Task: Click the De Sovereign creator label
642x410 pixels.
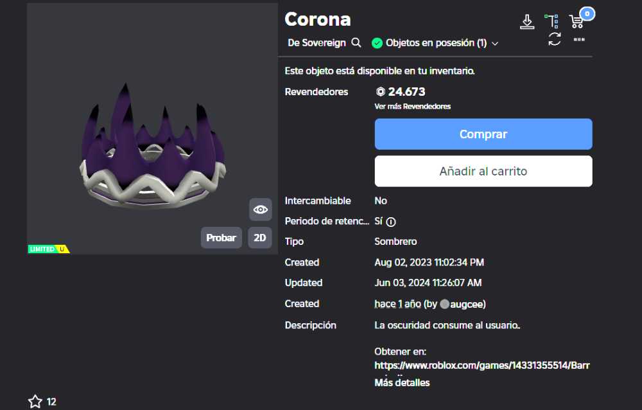Action: (x=315, y=42)
